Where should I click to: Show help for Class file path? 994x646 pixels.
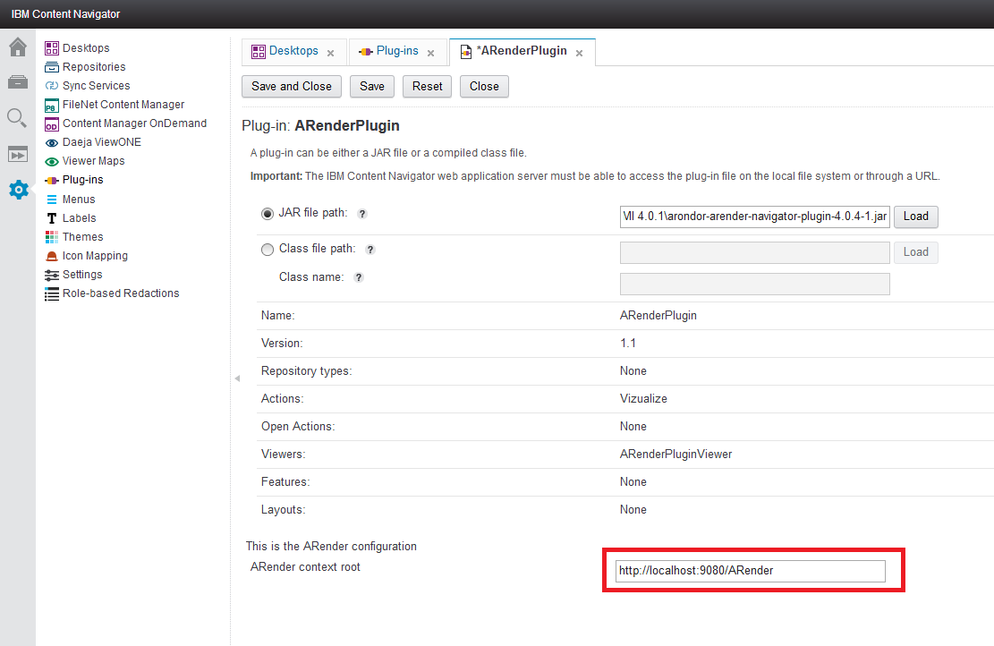(x=370, y=249)
